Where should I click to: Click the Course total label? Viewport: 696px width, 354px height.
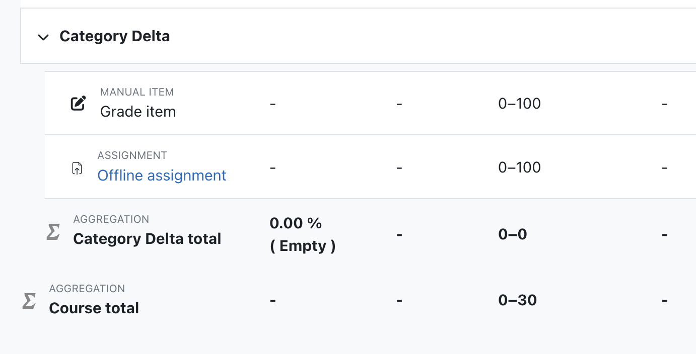pos(94,308)
